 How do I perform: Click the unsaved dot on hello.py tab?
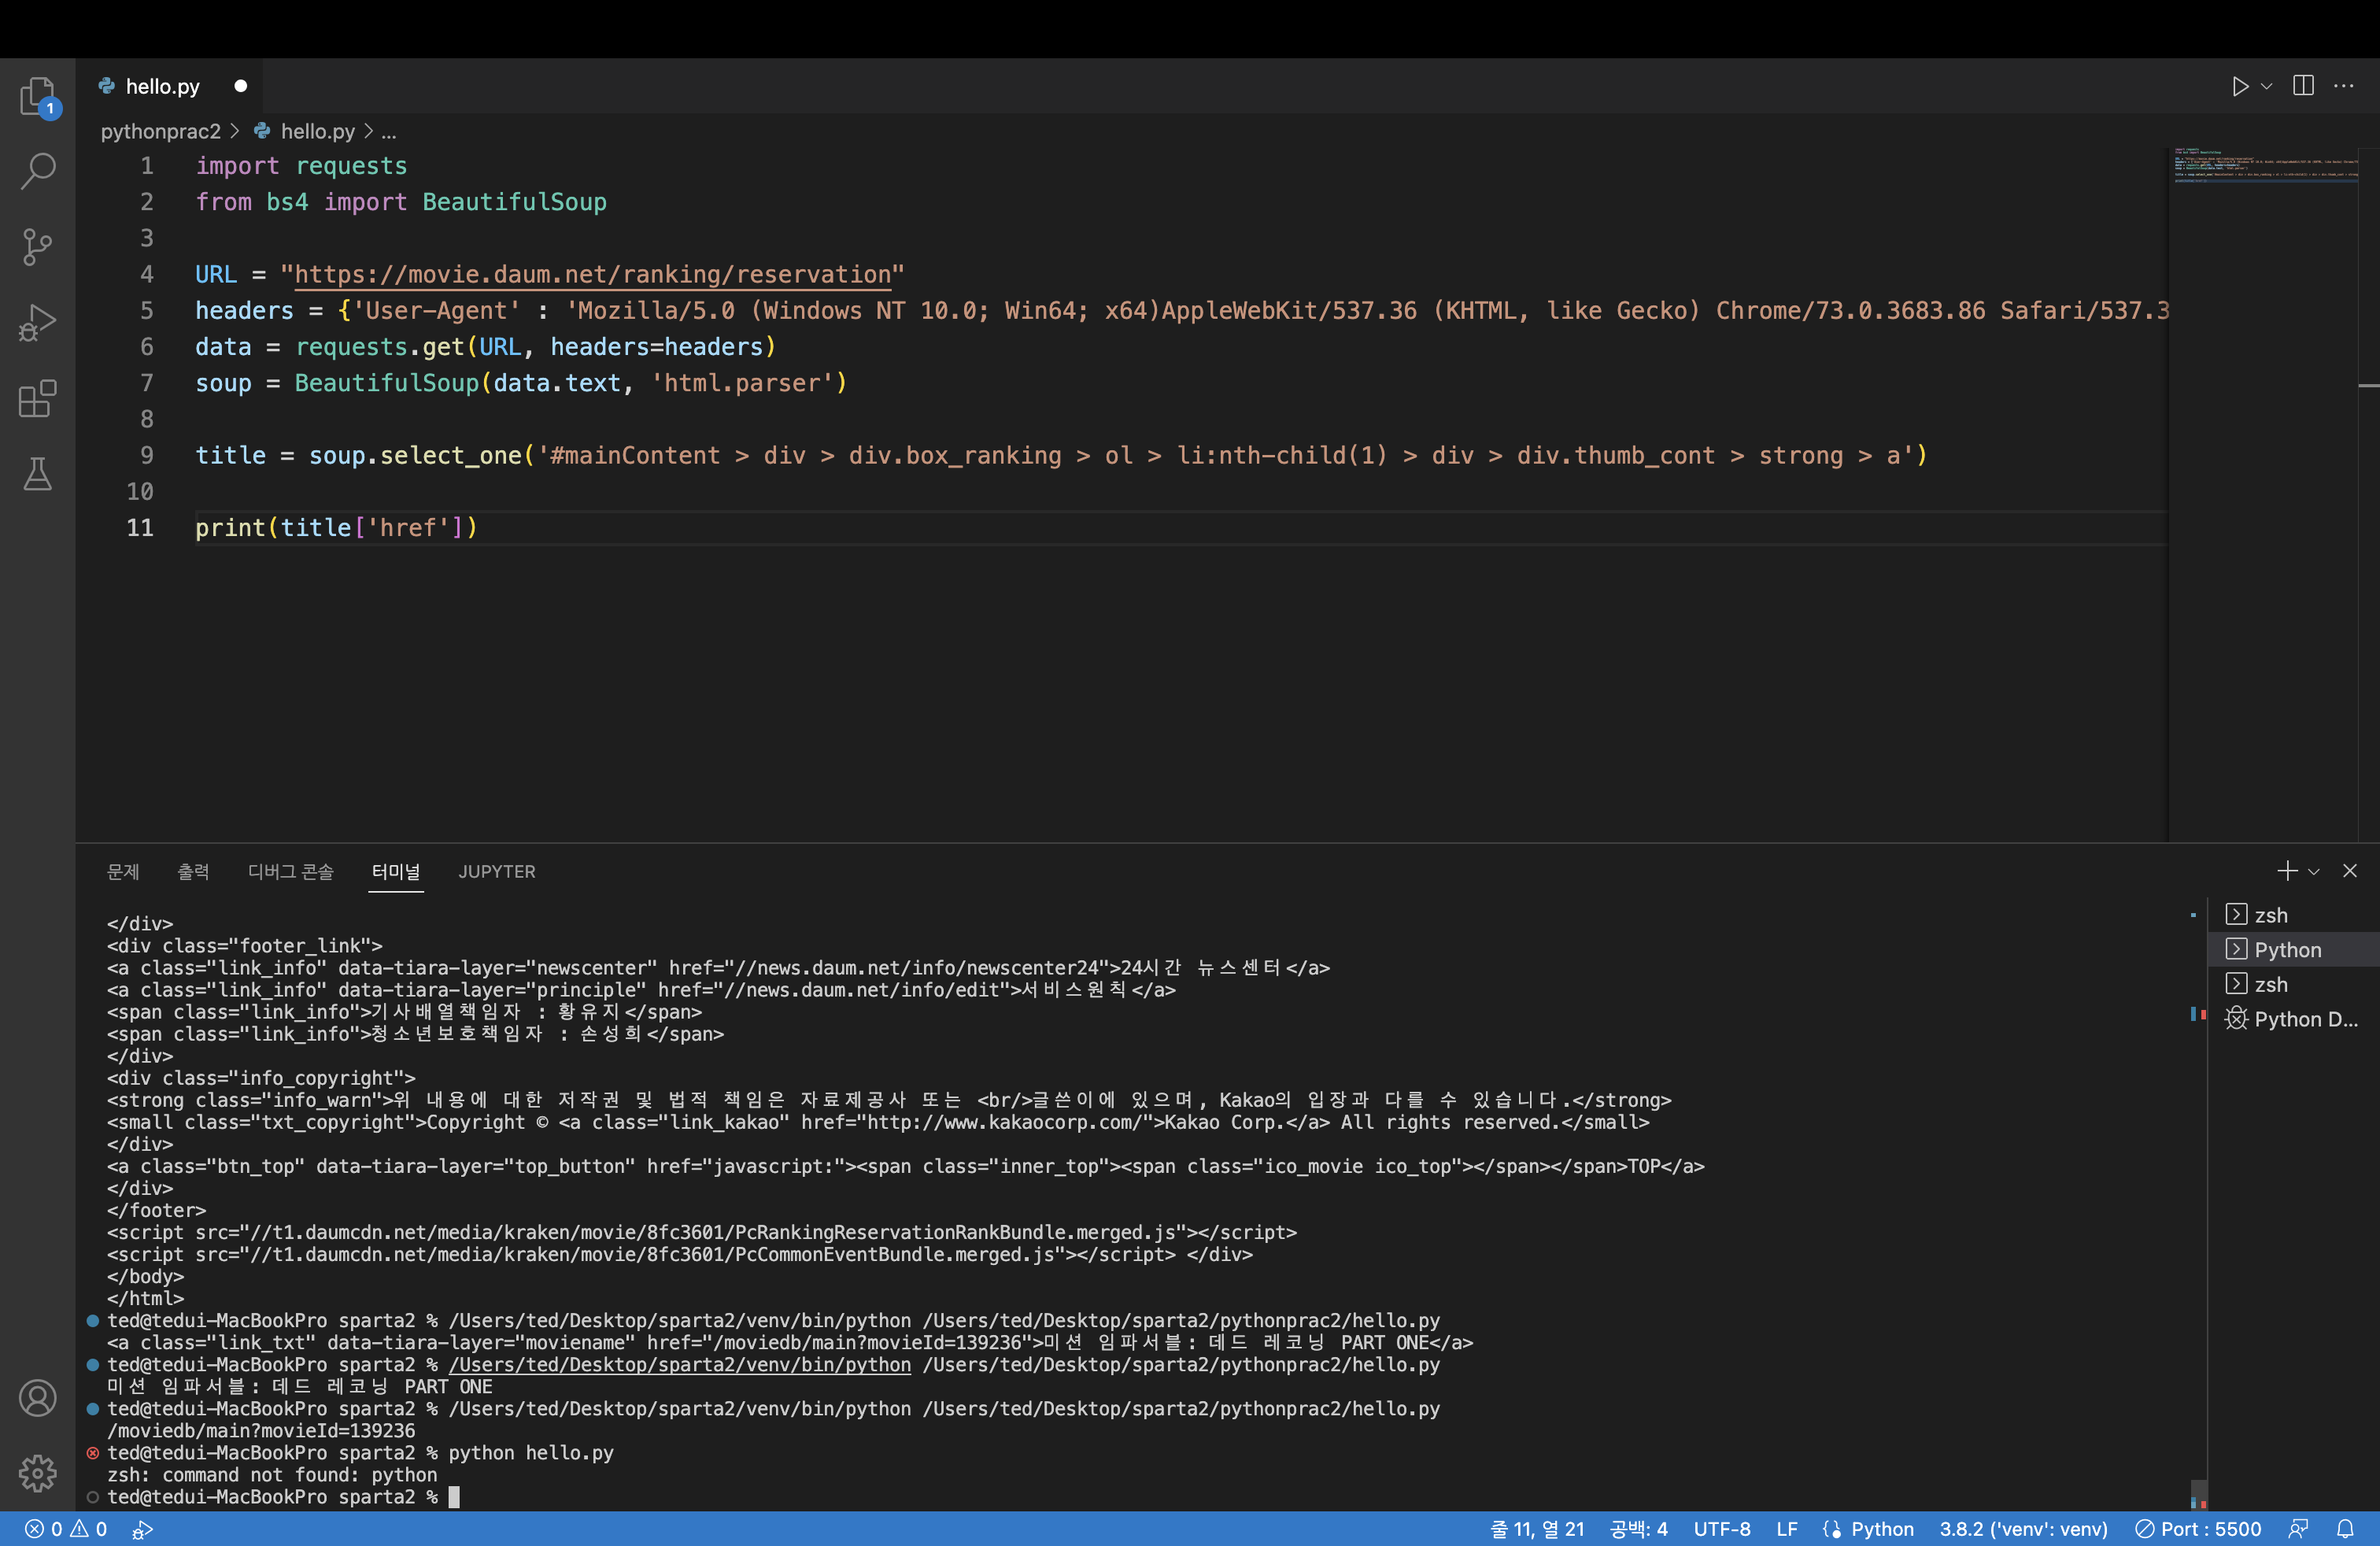[240, 86]
